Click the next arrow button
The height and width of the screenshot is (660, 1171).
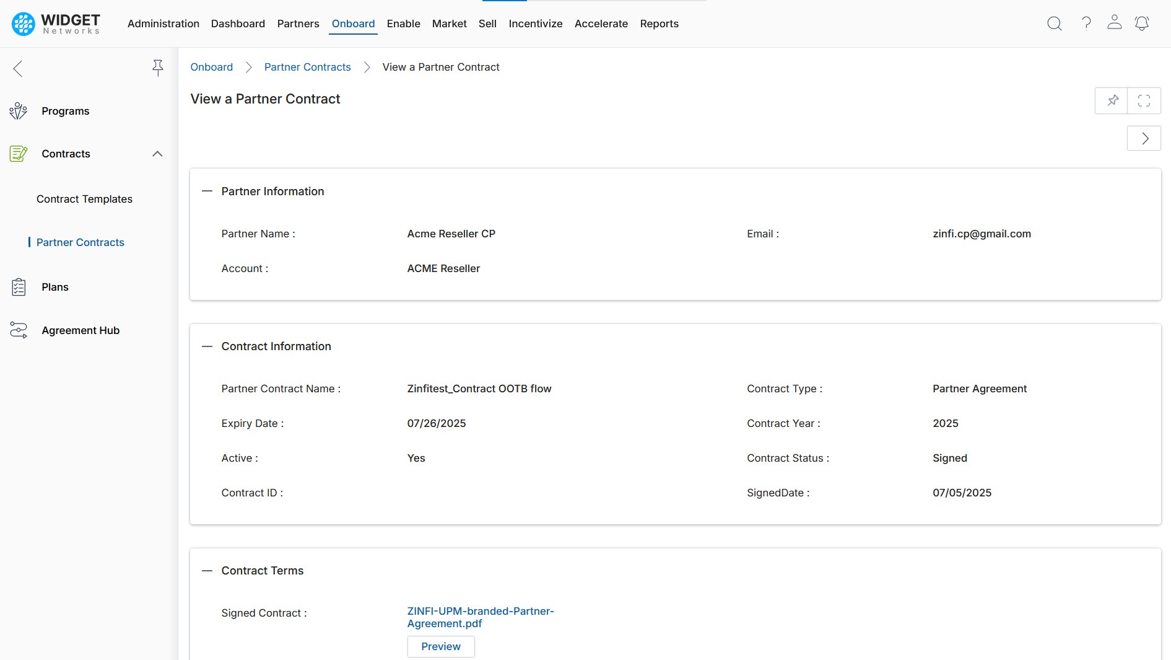pos(1144,138)
